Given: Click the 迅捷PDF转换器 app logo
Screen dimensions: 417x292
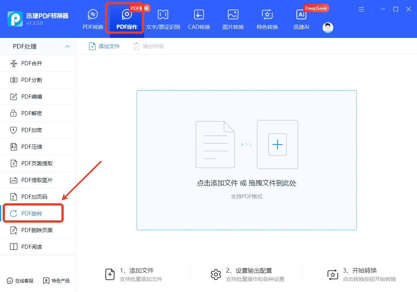Looking at the screenshot, I should 15,19.
